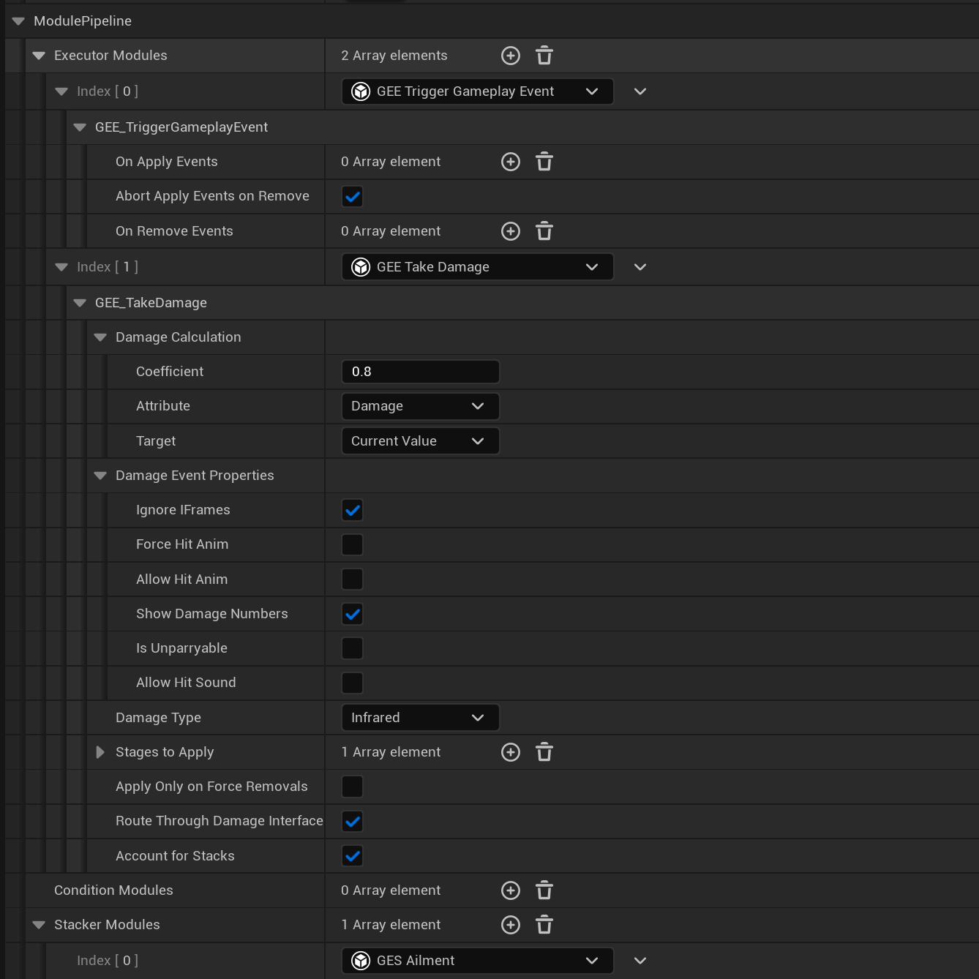Uncheck Abort Apply Events on Remove
The width and height of the screenshot is (979, 979).
pos(352,196)
